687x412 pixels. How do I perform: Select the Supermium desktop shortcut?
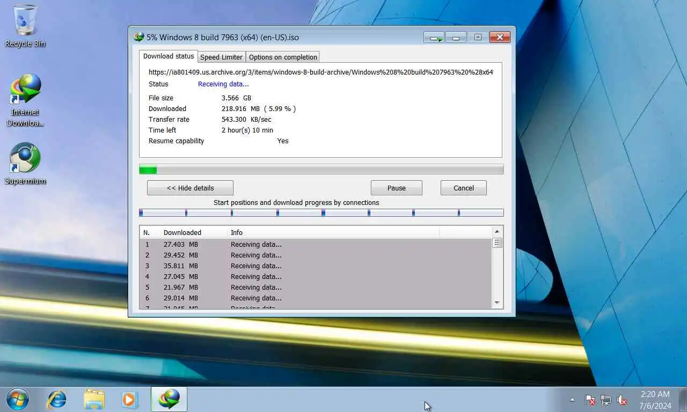(x=25, y=164)
